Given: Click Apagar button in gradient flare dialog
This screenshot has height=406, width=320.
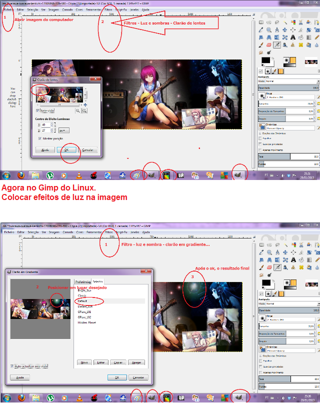Looking at the screenshot, I should [136, 362].
